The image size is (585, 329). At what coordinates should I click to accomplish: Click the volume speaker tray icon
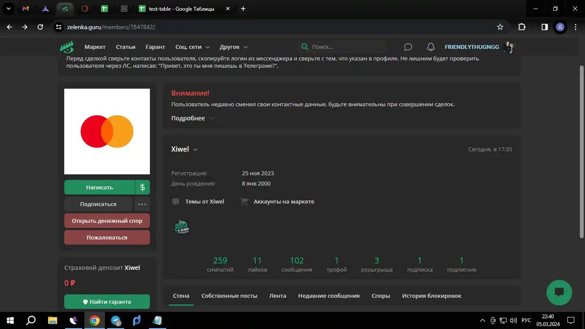[x=513, y=320]
